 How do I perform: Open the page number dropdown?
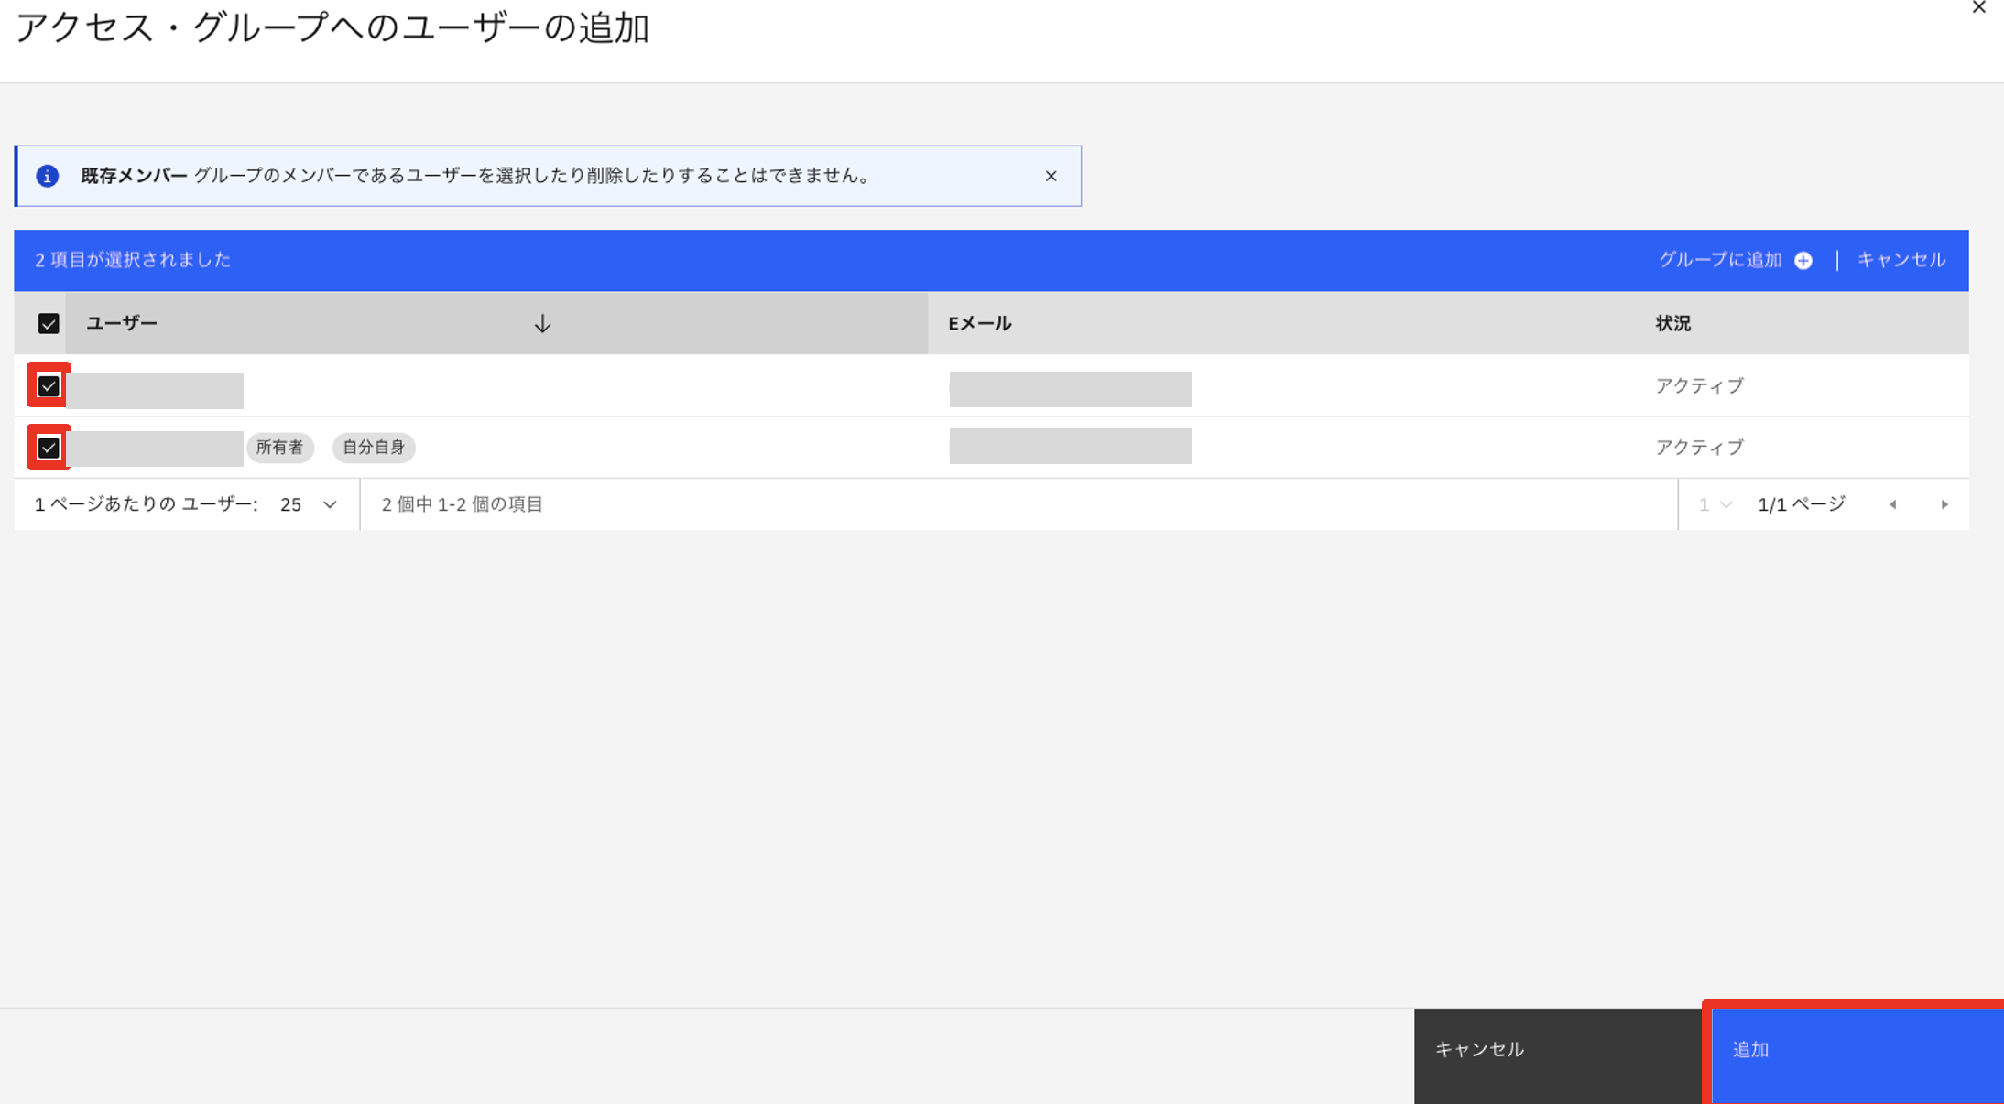pyautogui.click(x=1715, y=504)
